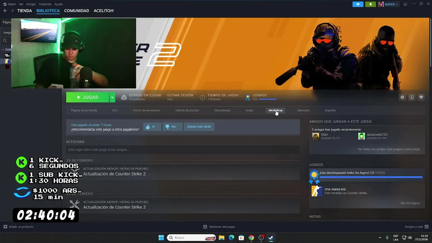The image size is (432, 243).
Task: Open Una nueva era achievement icon
Action: click(317, 191)
